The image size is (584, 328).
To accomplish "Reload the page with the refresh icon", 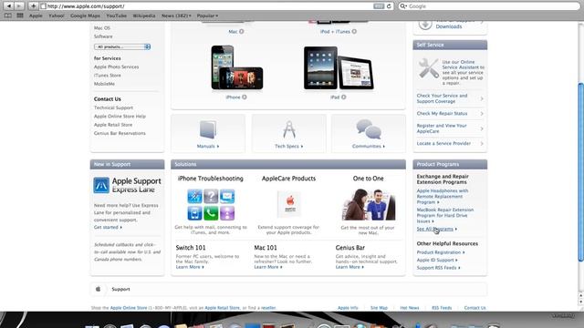I will click(389, 6).
